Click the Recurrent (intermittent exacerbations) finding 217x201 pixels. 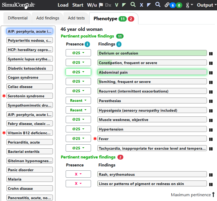pos(152,91)
